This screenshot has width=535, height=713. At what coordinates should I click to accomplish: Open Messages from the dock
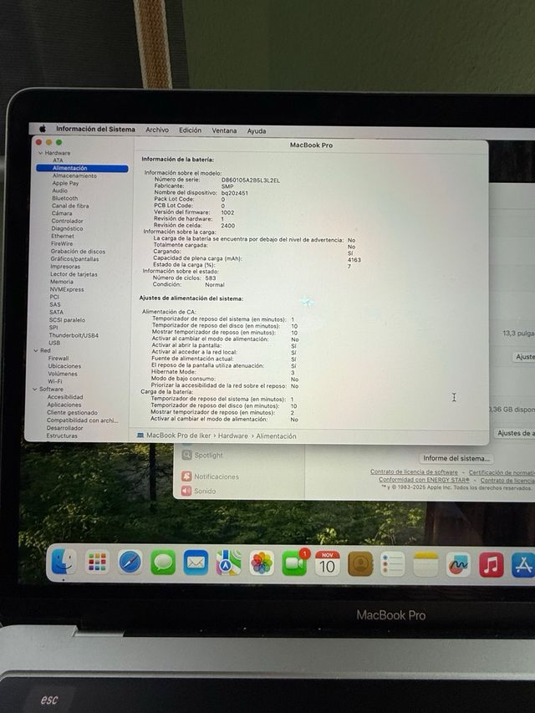coord(163,563)
